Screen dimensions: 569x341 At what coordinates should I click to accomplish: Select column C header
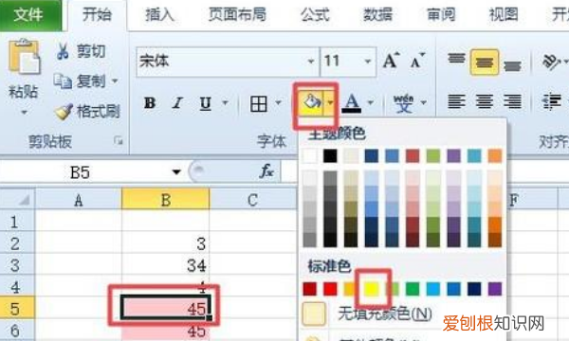pyautogui.click(x=252, y=199)
